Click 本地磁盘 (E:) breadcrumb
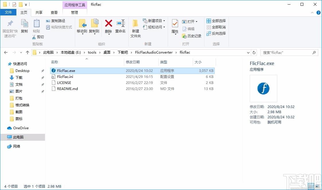The width and height of the screenshot is (322, 190). coord(71,52)
